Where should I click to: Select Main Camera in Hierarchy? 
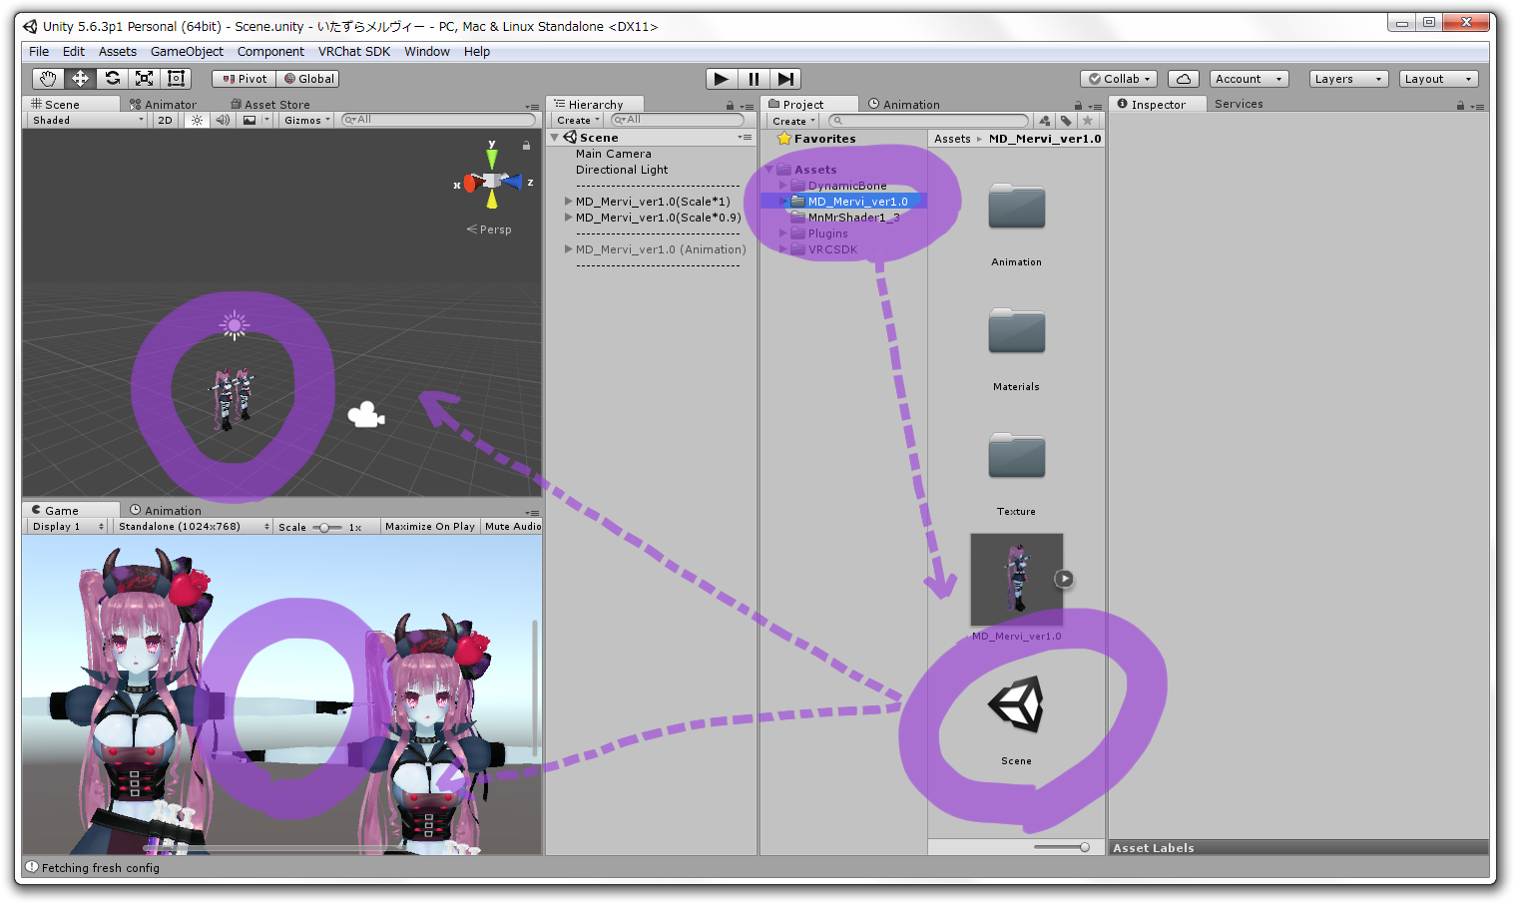(x=613, y=154)
